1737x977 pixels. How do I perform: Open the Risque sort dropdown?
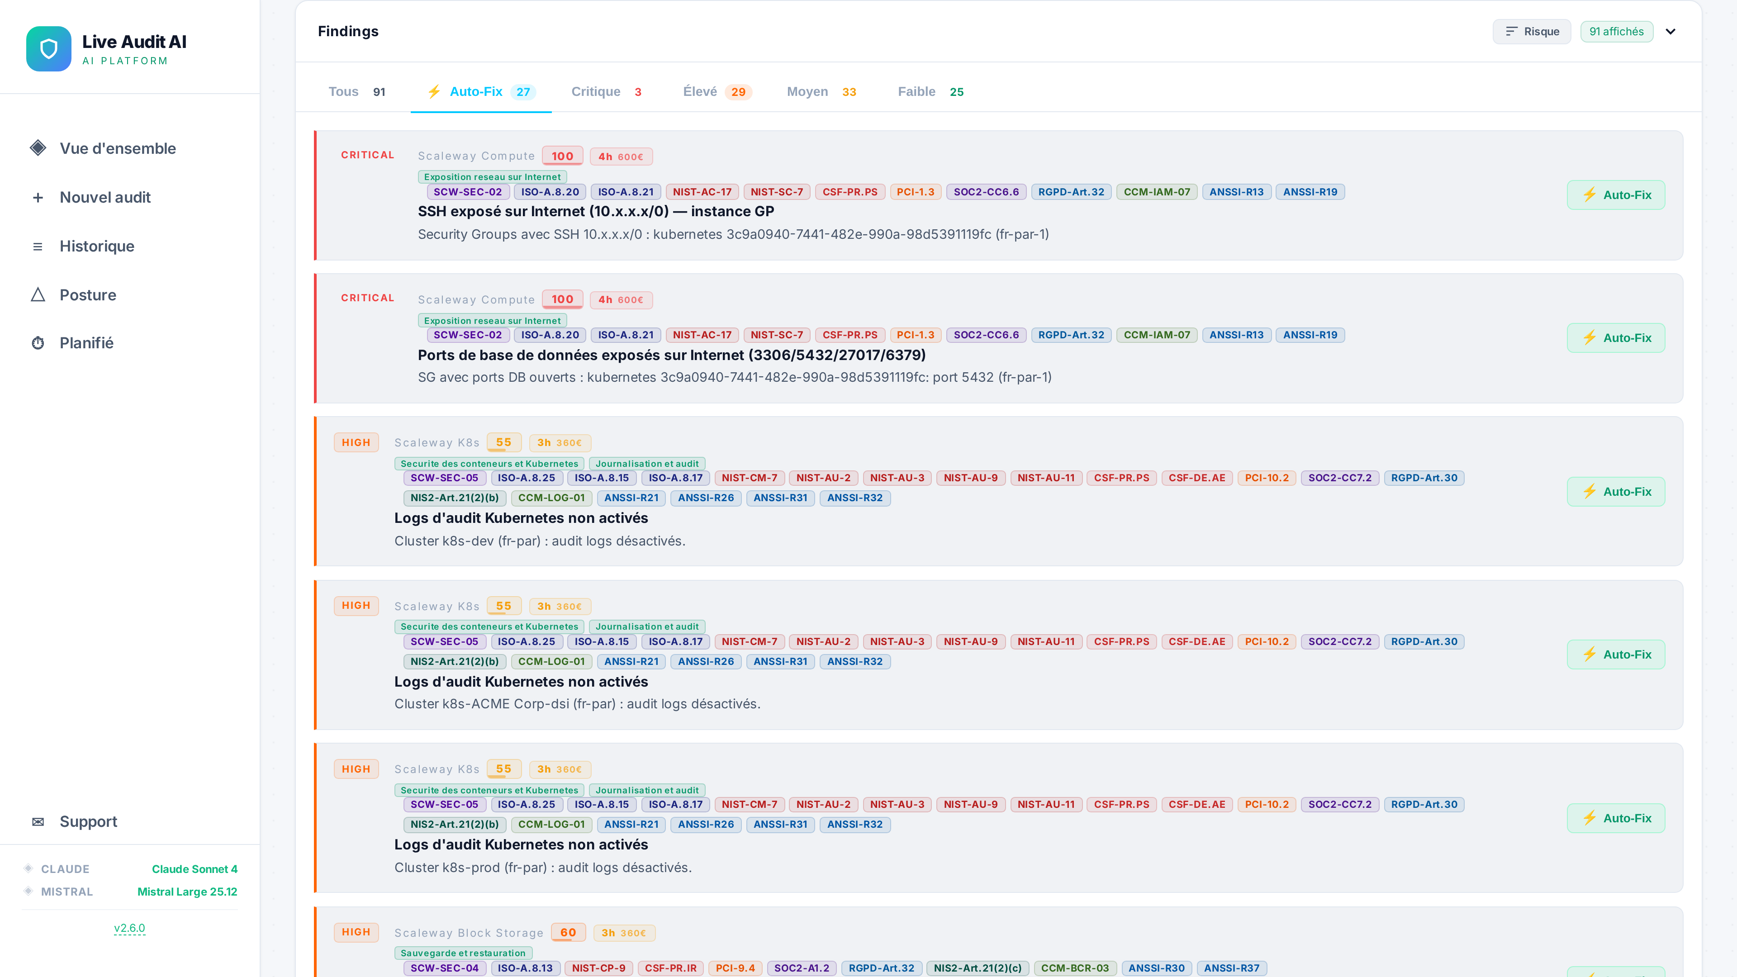[x=1531, y=32]
